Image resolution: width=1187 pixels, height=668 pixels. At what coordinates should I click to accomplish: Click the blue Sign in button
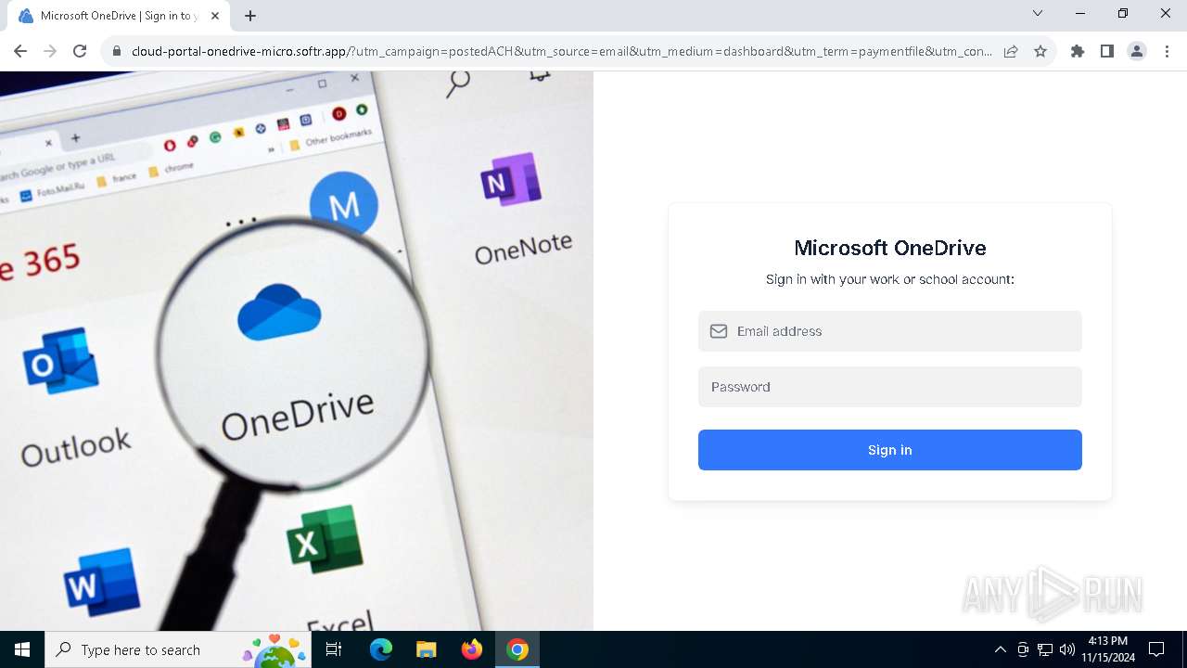(x=890, y=450)
